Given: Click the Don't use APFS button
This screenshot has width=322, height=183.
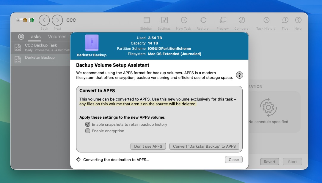Looking at the screenshot, I should pyautogui.click(x=148, y=146).
